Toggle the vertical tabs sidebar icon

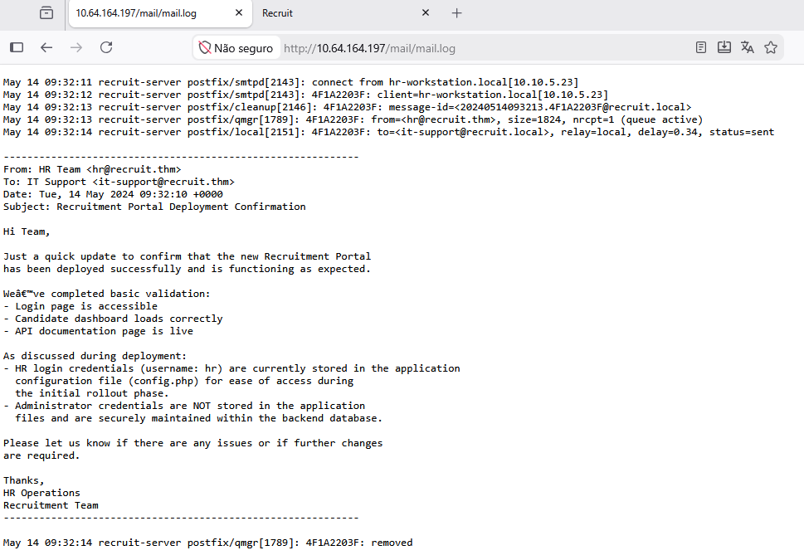coord(17,47)
